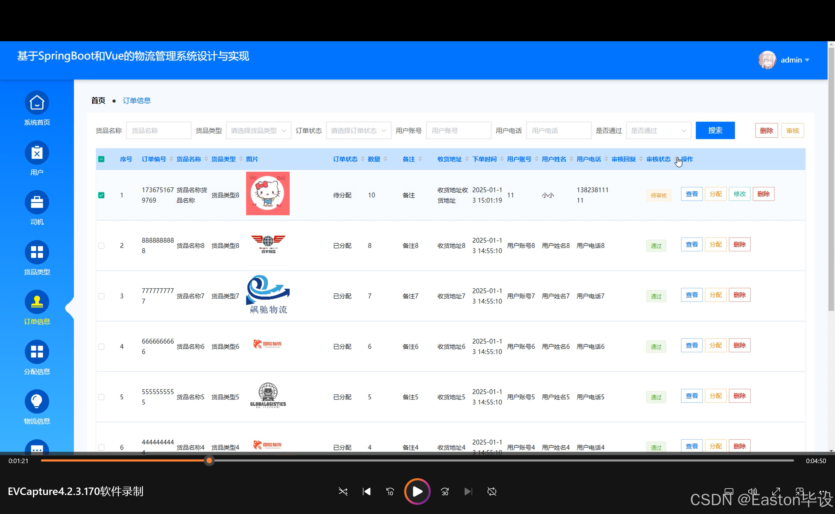835x514 pixels.
Task: Click the page vertical scrollbar
Action: click(831, 179)
